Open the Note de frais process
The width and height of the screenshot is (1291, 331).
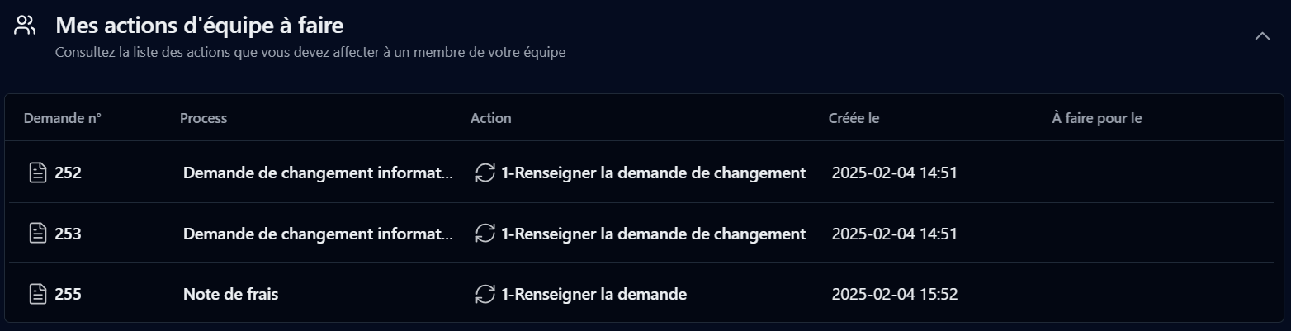pyautogui.click(x=230, y=294)
